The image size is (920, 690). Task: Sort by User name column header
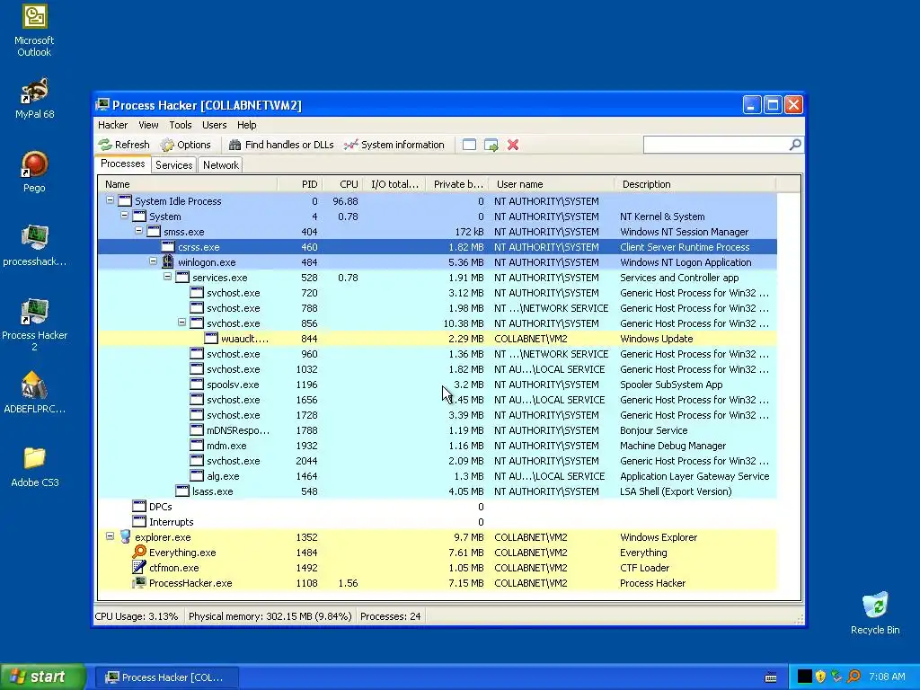(552, 184)
